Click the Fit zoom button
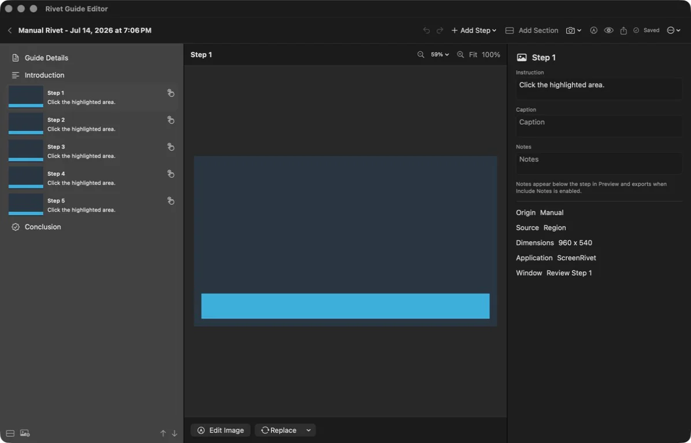The height and width of the screenshot is (443, 691). click(x=473, y=55)
